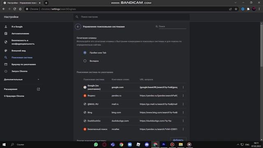Launch Microsoft Teams from taskbar
Image resolution: width=263 pixels, height=148 pixels.
click(113, 144)
